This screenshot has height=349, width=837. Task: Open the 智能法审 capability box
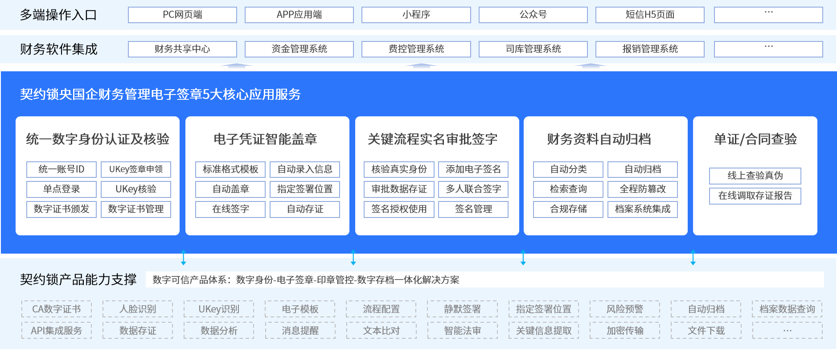point(462,331)
